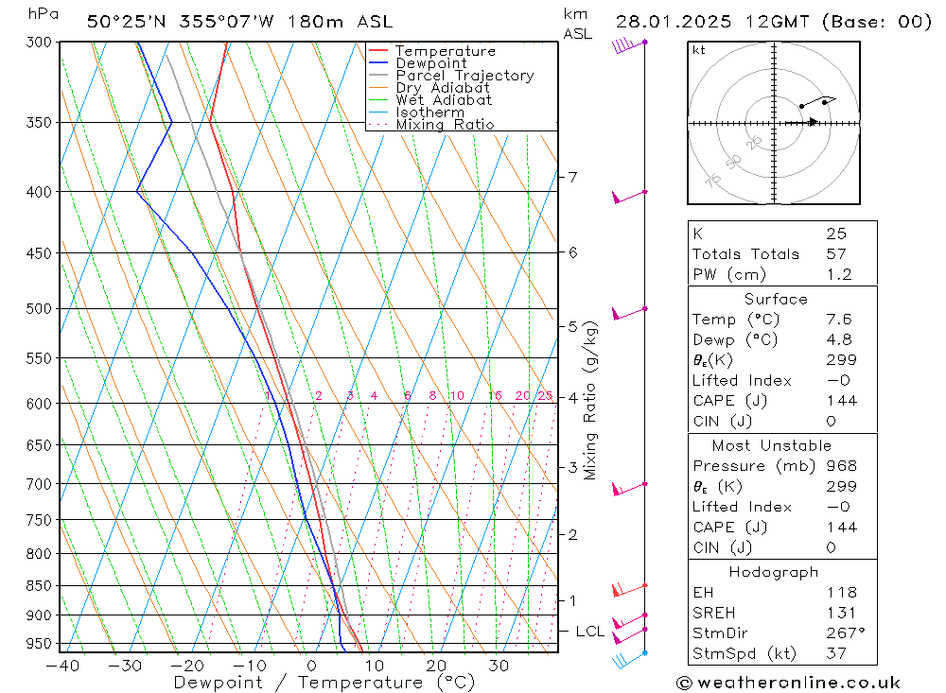Click the wind barb at 500 hPa

pos(629,313)
